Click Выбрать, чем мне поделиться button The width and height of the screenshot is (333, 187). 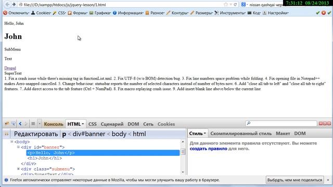[294, 180]
